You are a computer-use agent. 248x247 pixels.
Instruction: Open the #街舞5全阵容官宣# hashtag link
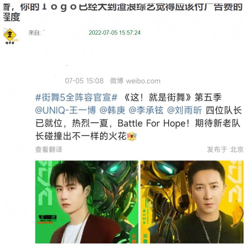[x=76, y=98]
